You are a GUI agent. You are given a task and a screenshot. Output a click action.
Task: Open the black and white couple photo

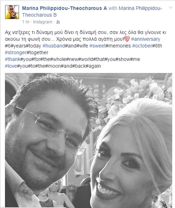pyautogui.click(x=89, y=140)
